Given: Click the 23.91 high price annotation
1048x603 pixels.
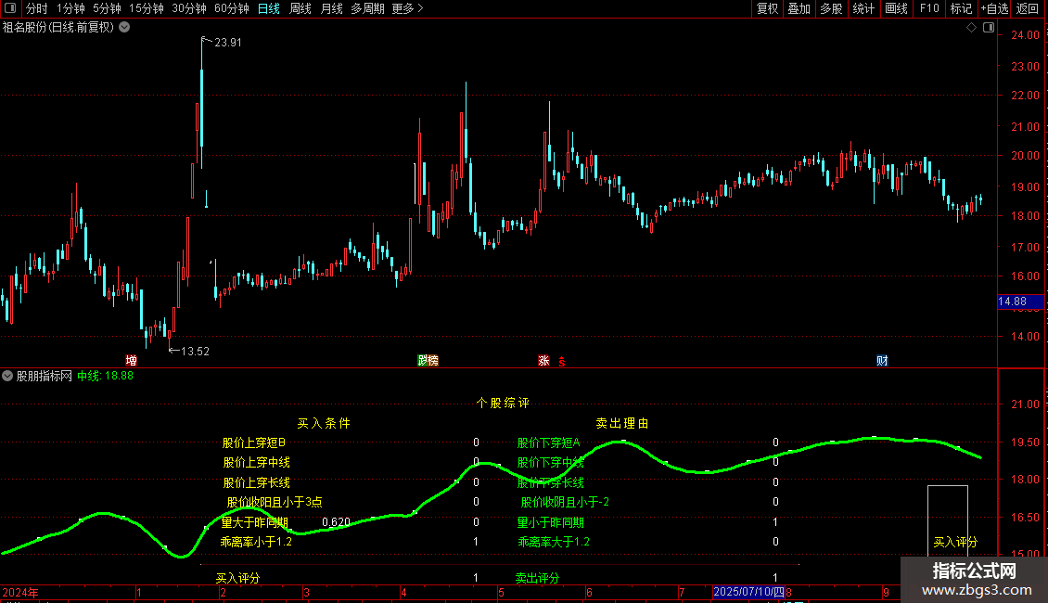Looking at the screenshot, I should click(228, 42).
